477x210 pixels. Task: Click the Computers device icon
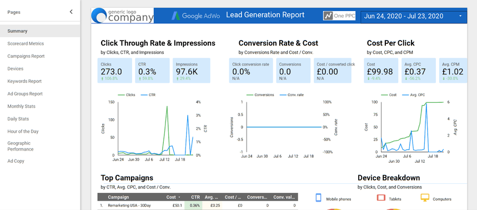[x=425, y=198]
